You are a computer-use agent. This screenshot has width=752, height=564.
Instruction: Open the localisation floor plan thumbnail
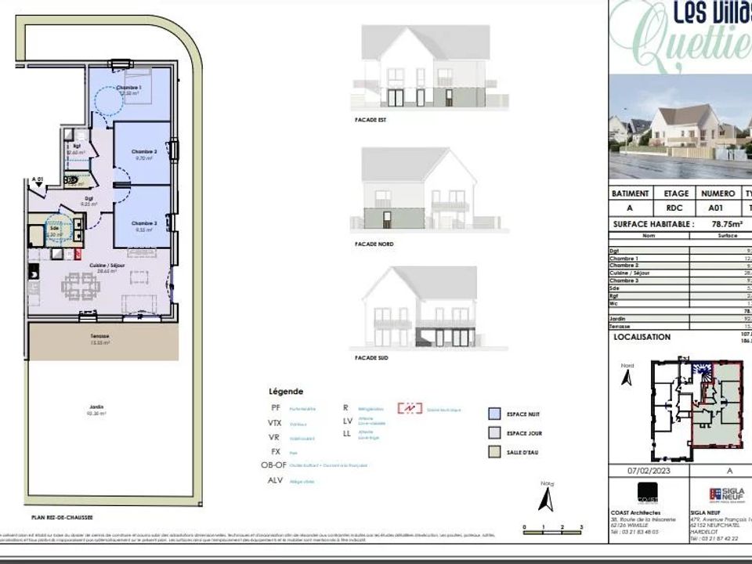pos(698,409)
